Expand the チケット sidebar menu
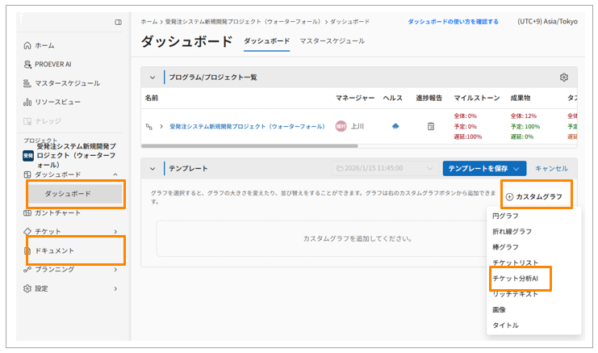The width and height of the screenshot is (598, 353). (115, 232)
